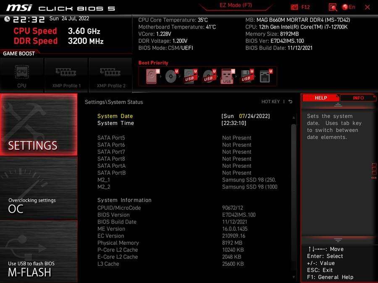Switch to EZ Mode (F7)

click(x=236, y=5)
